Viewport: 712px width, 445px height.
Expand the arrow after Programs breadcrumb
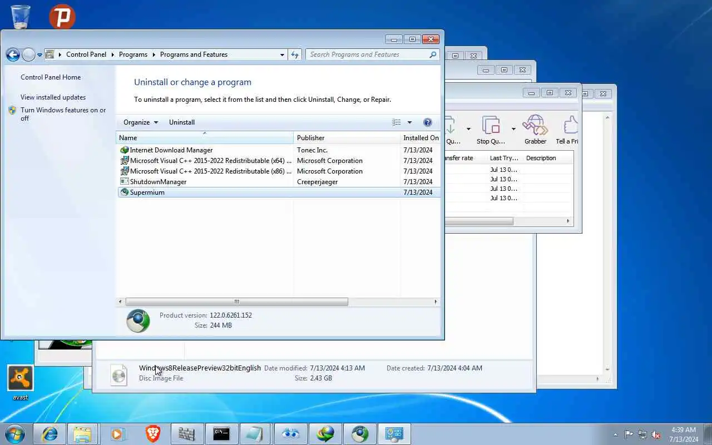153,55
